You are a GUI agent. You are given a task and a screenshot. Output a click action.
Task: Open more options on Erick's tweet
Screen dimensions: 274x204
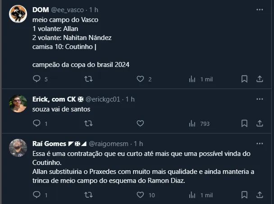point(260,99)
